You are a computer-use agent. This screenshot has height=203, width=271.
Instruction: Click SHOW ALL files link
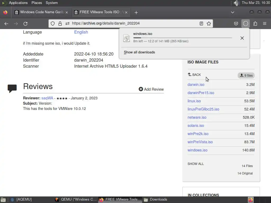196,164
